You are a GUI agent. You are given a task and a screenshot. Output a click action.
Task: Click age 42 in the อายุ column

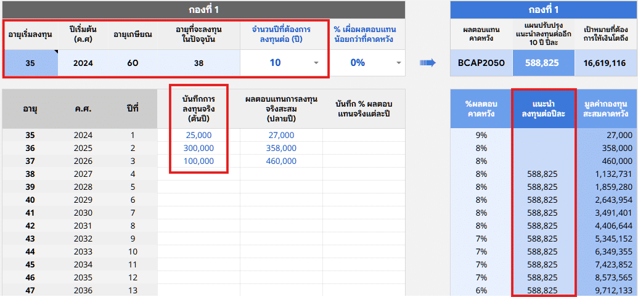coord(30,226)
